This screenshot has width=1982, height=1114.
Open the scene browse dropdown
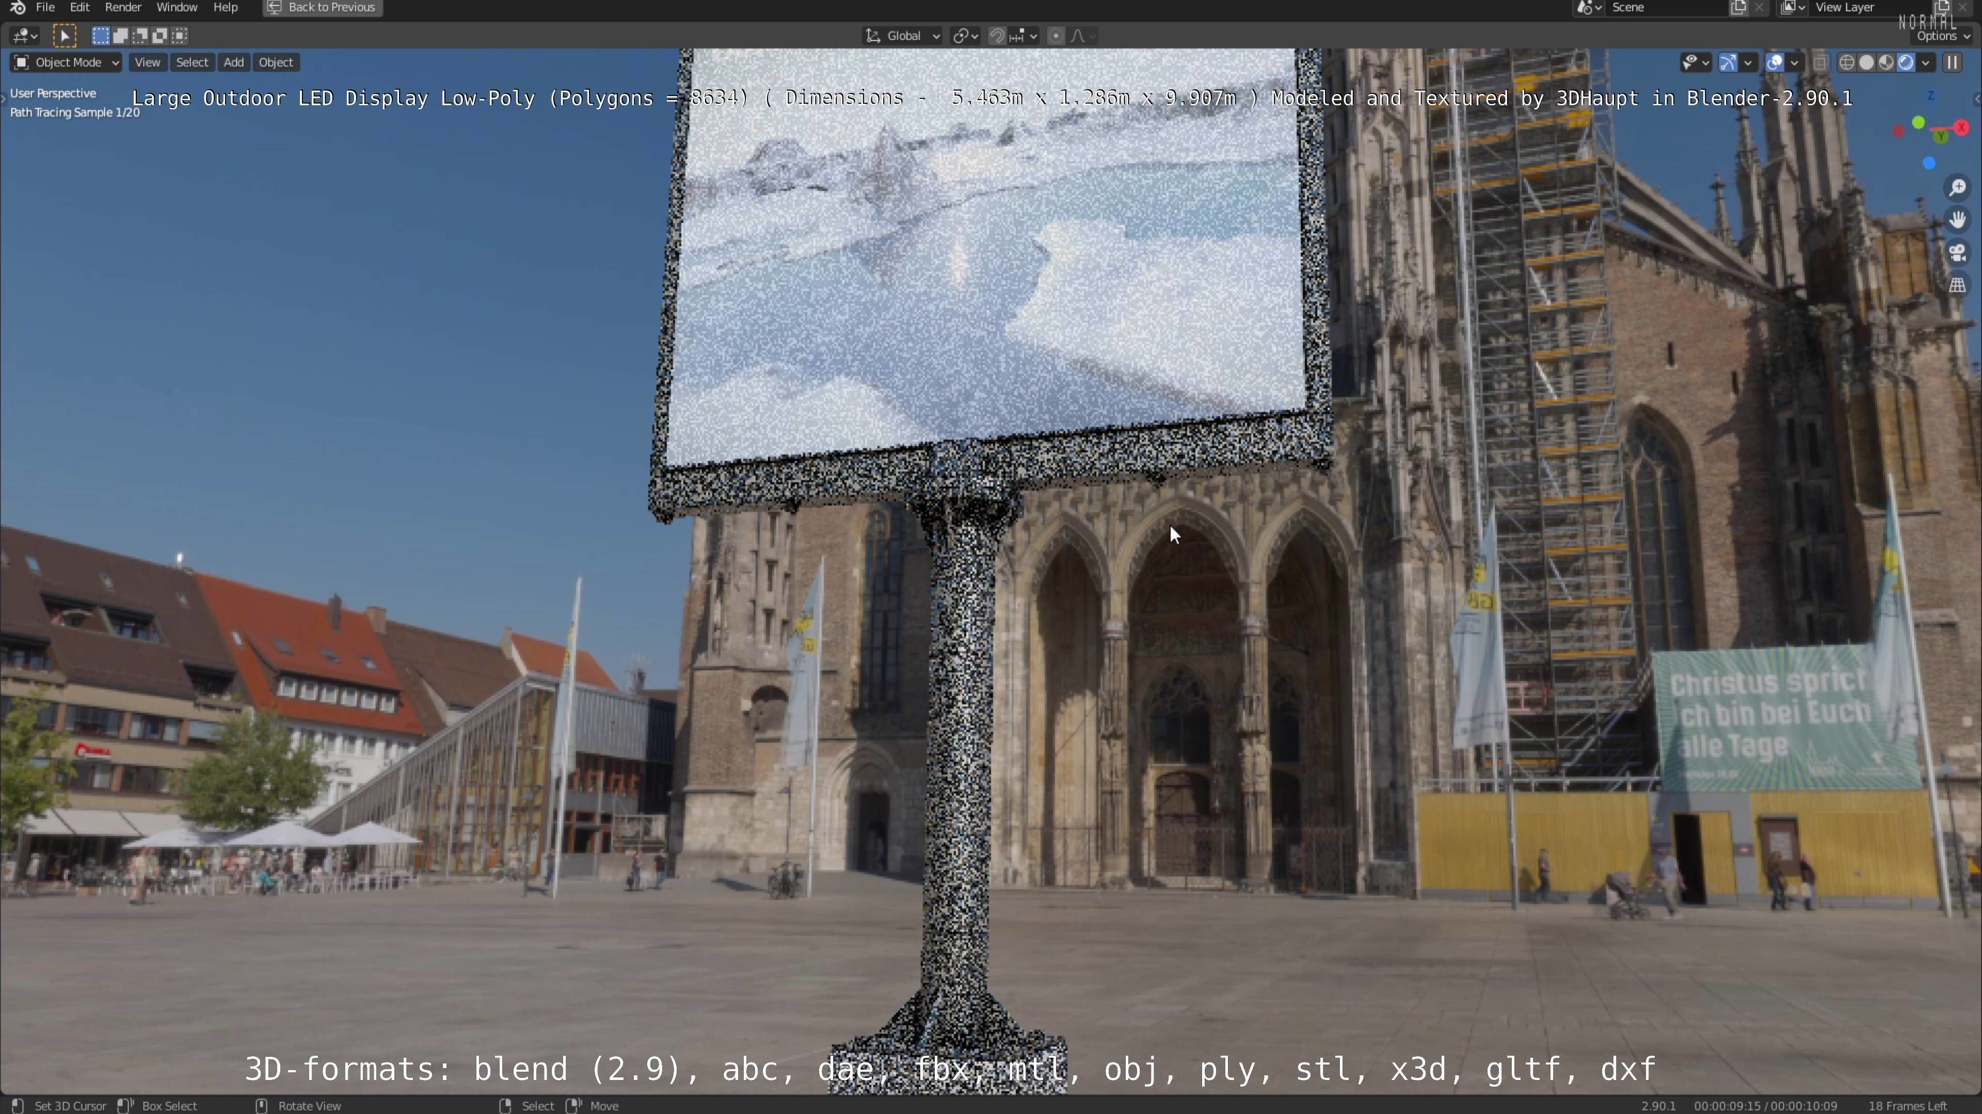click(1589, 8)
